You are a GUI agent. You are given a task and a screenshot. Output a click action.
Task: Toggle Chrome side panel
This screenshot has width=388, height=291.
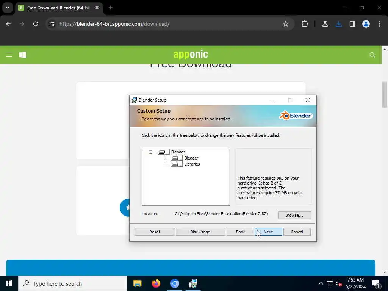point(352,24)
